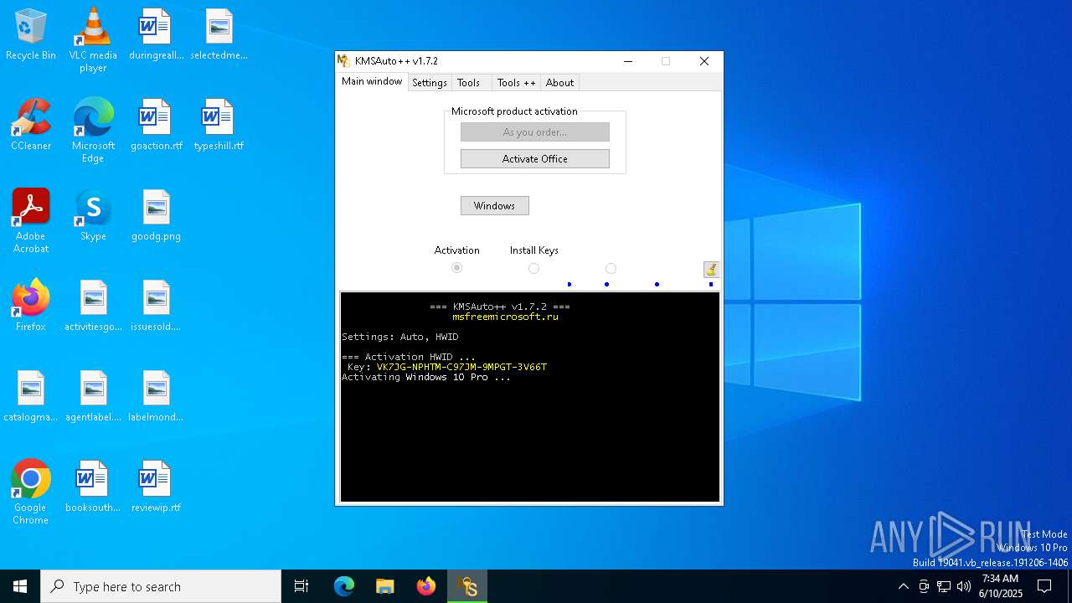Select the goaction.rtf file icon
Image resolution: width=1072 pixels, height=603 pixels.
[x=156, y=126]
